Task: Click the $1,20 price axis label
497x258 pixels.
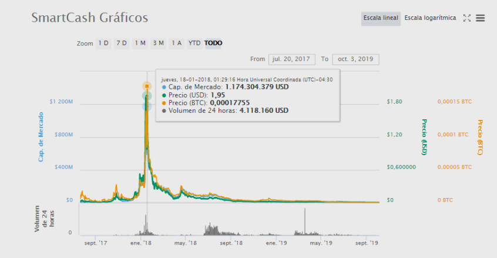Action: pos(394,135)
